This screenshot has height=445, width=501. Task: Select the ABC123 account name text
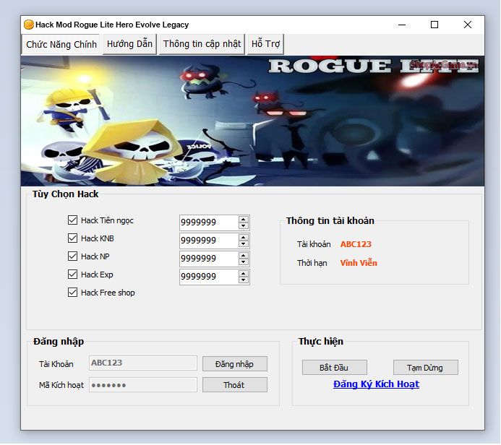tap(356, 244)
